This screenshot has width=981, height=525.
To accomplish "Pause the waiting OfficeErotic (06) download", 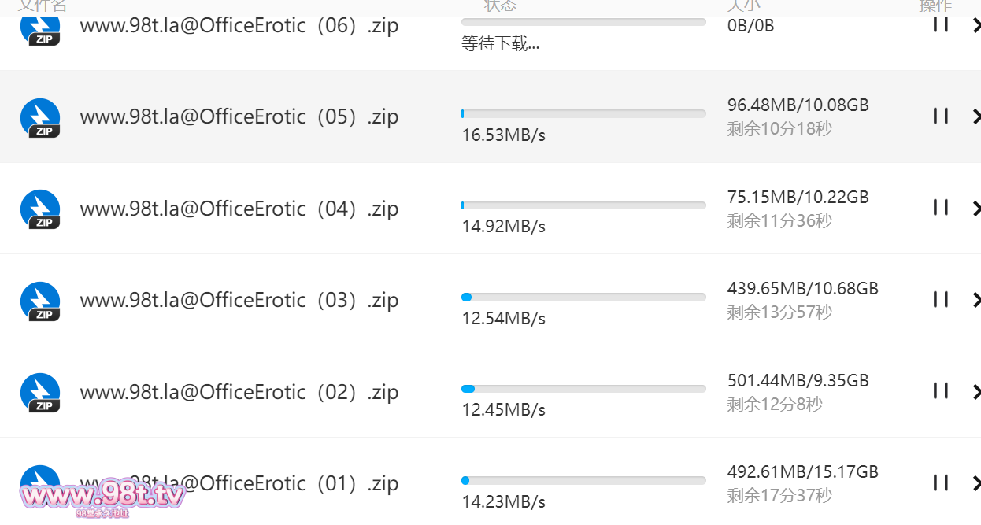I will [x=940, y=24].
